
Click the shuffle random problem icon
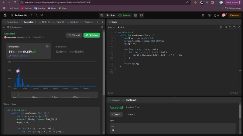(42, 15)
